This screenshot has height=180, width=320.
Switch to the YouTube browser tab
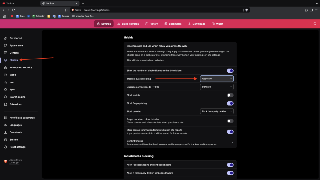pos(20,3)
